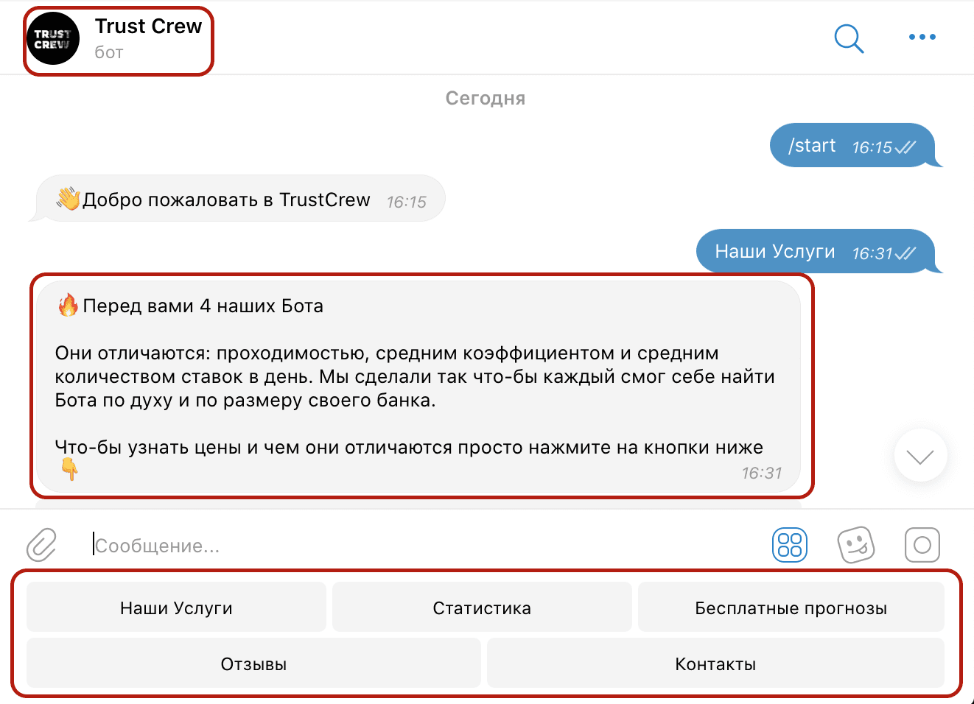Open the Trust Crew bot profile title

pyautogui.click(x=148, y=27)
